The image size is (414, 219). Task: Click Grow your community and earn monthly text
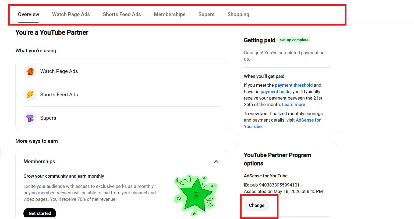point(64,176)
